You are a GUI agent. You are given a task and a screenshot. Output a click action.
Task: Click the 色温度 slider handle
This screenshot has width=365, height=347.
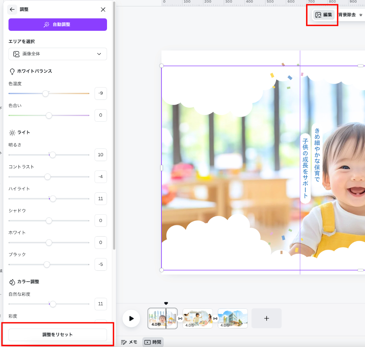(x=45, y=94)
